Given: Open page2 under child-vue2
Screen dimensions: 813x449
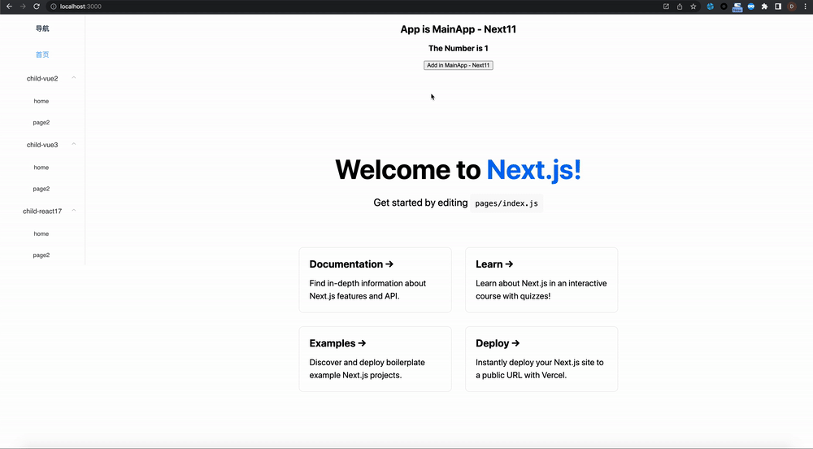Looking at the screenshot, I should (x=41, y=122).
